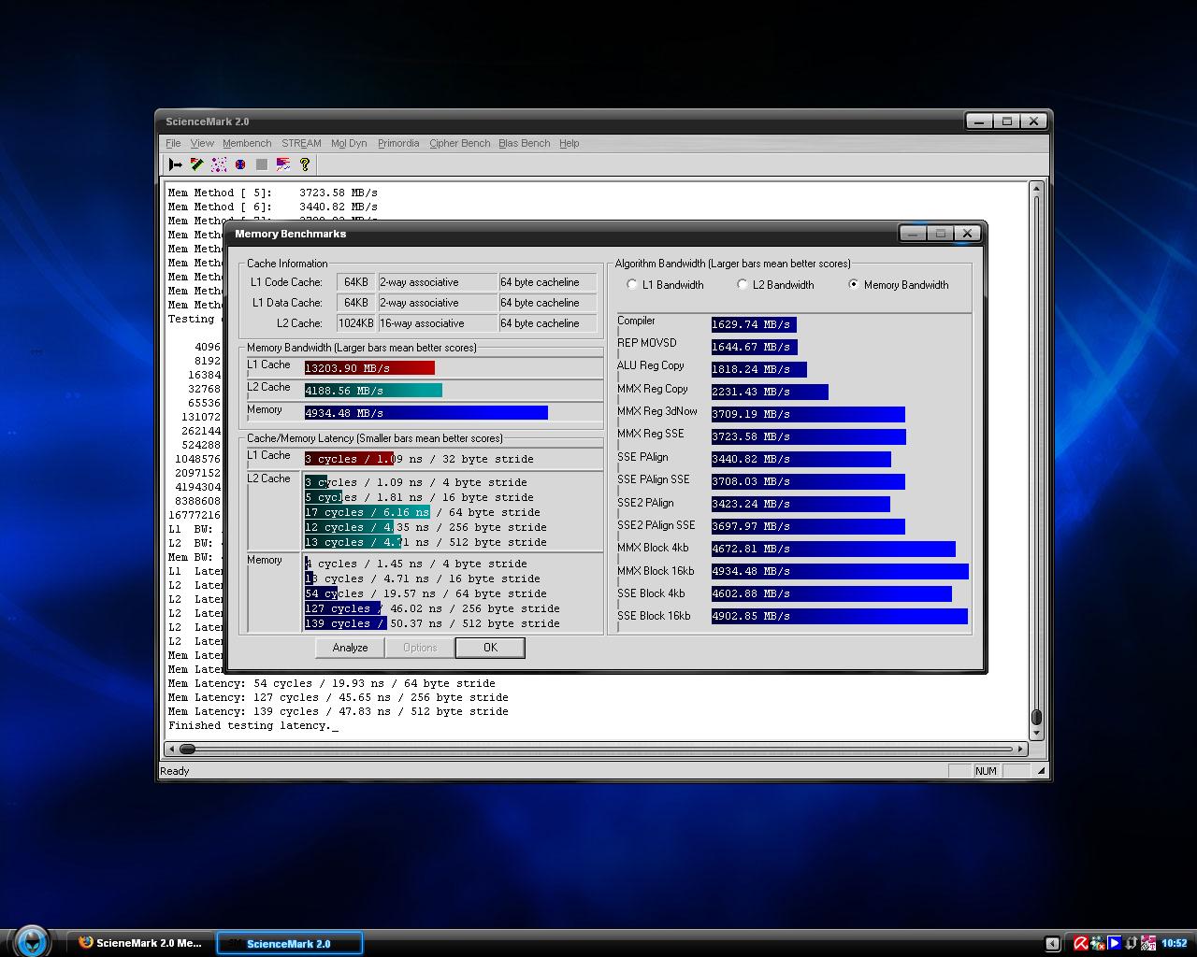Click the '139 cycles / 50.37 ns' memory latency row

tap(432, 623)
